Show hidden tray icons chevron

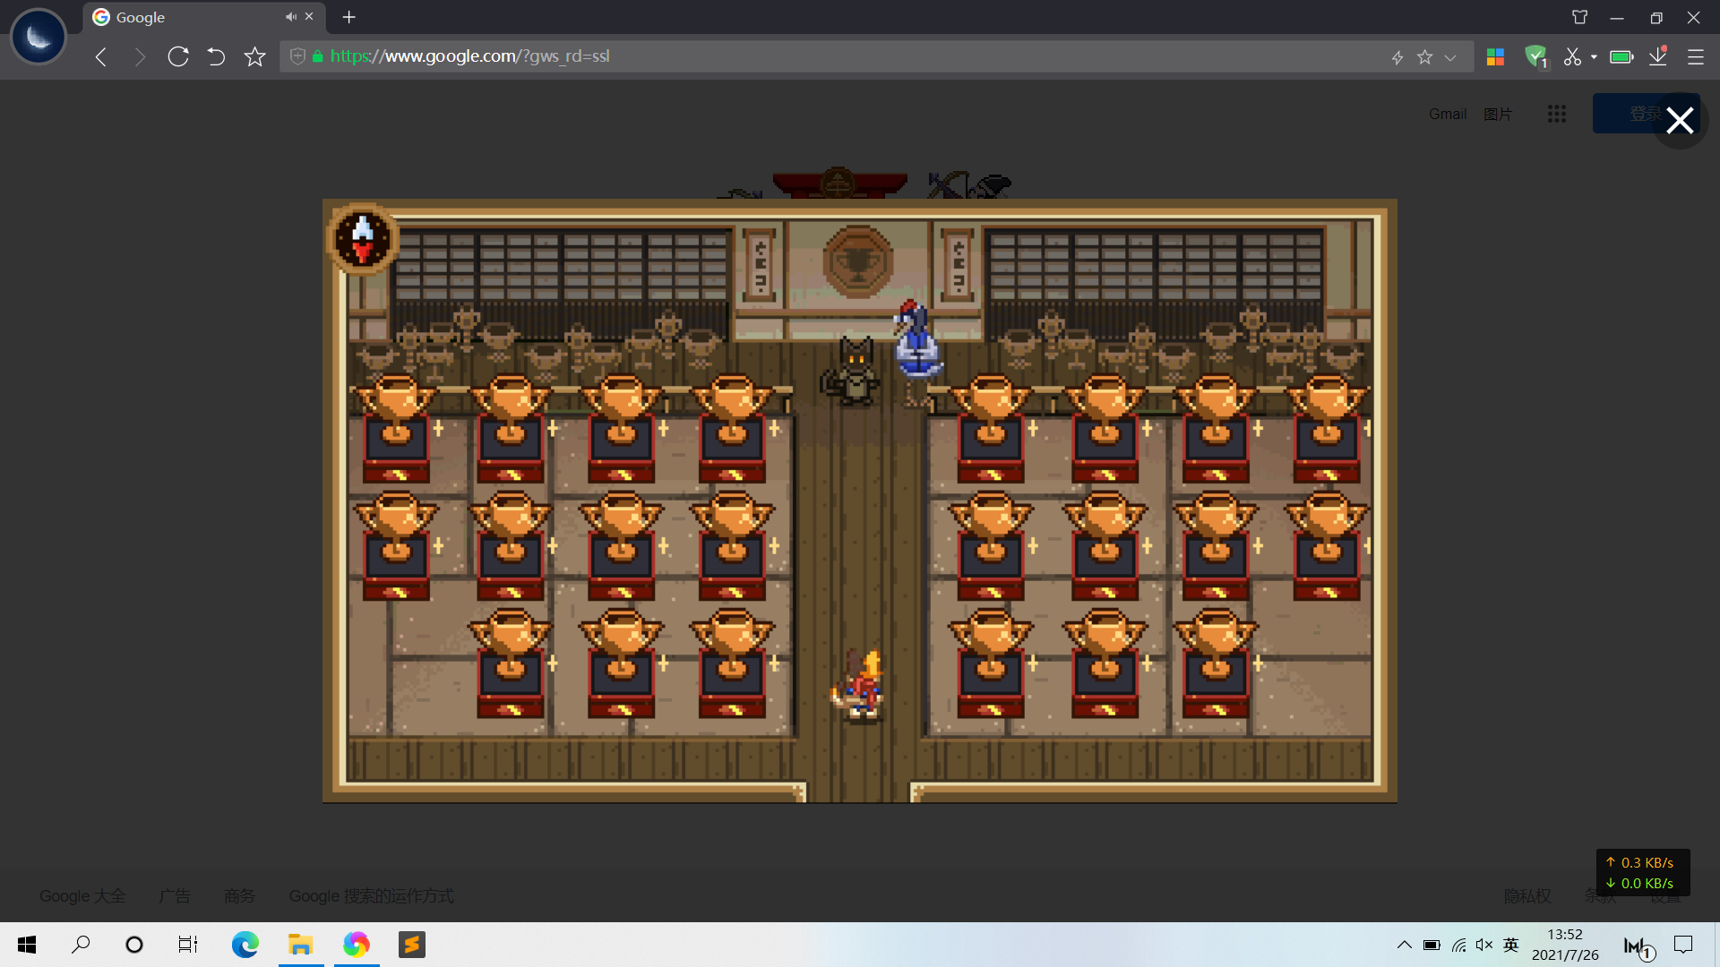coord(1404,945)
